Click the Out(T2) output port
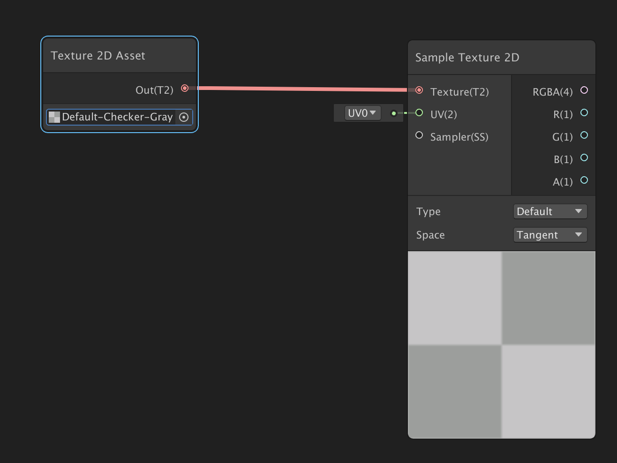This screenshot has height=463, width=617. (x=185, y=88)
